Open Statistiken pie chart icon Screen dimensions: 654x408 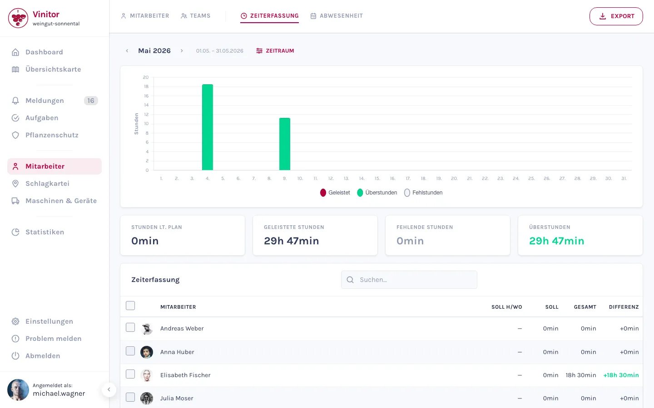pos(15,232)
